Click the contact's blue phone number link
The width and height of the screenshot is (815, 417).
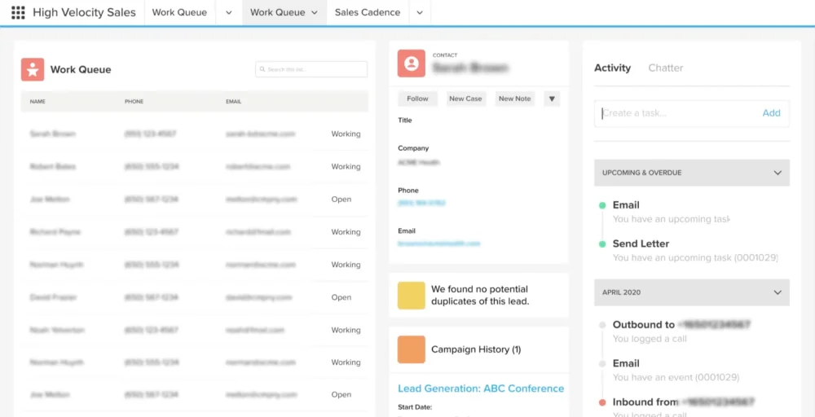click(421, 203)
